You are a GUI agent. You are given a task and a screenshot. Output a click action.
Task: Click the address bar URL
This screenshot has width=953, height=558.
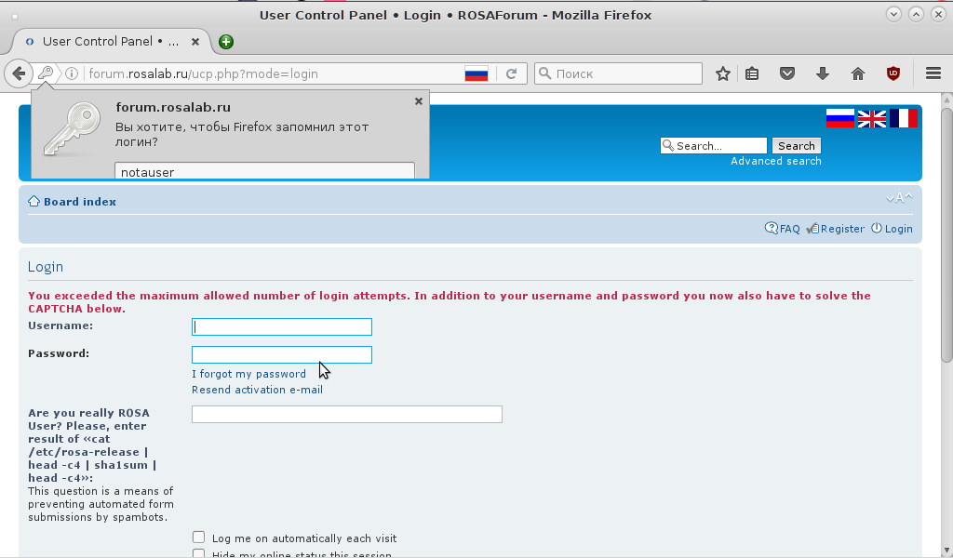click(204, 74)
